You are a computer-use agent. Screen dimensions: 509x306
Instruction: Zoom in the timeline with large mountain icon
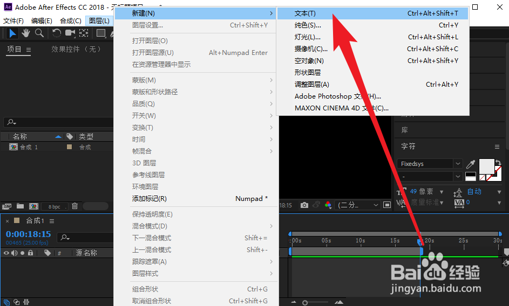pyautogui.click(x=339, y=302)
